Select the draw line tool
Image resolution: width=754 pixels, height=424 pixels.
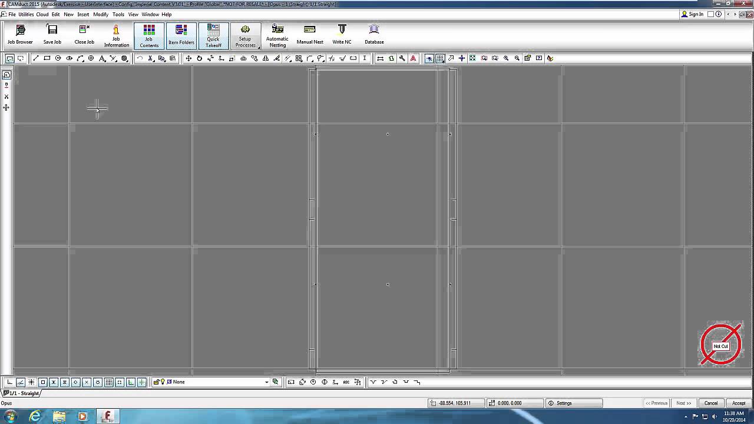(36, 58)
